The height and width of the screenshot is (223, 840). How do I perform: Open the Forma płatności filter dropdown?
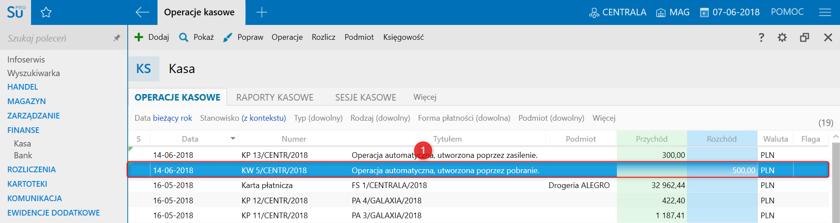(x=464, y=118)
